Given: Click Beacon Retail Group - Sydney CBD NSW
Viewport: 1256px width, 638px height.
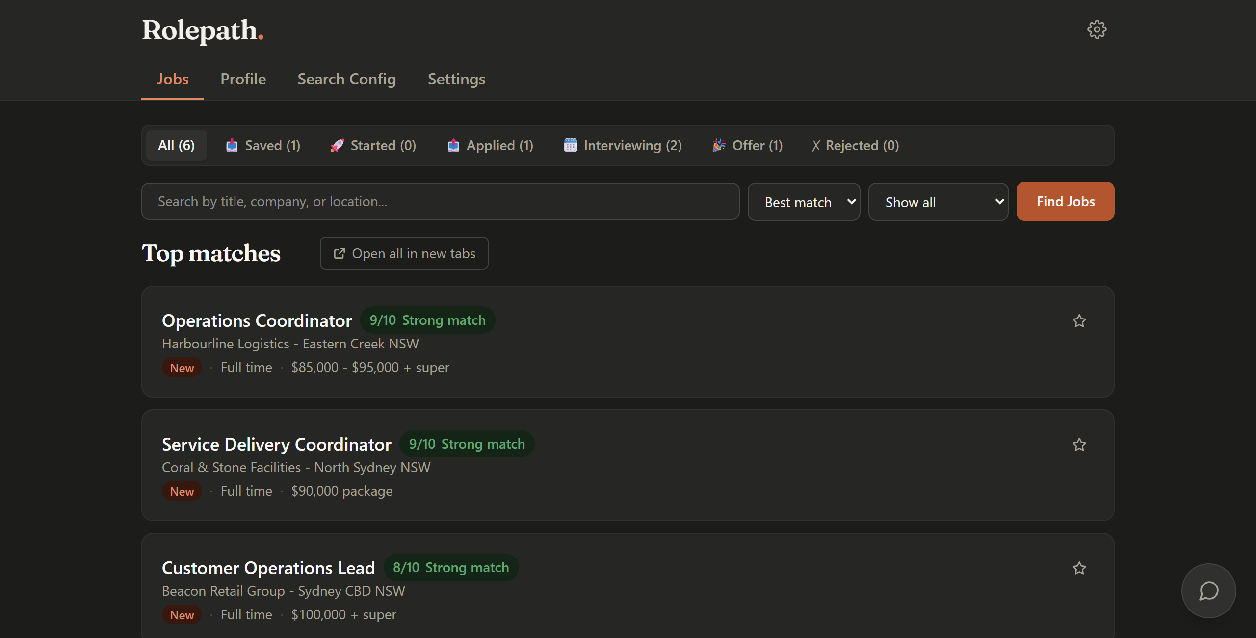Looking at the screenshot, I should (284, 591).
